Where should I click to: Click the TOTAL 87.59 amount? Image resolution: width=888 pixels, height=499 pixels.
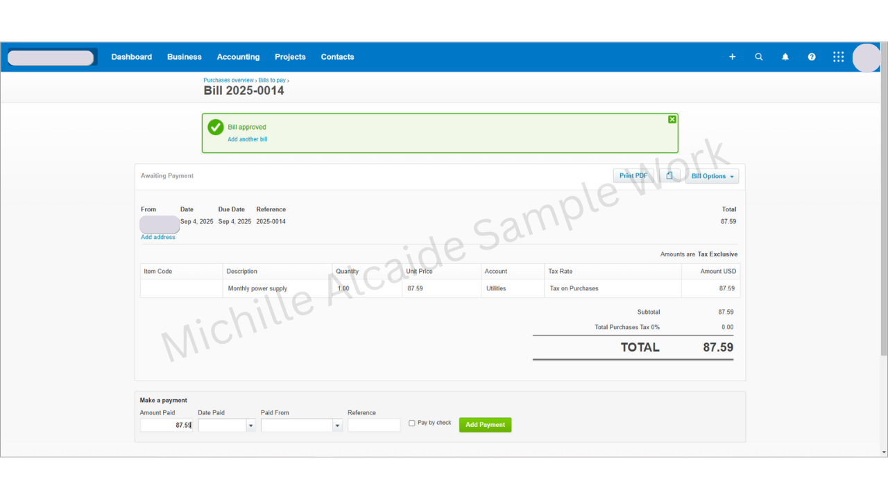[718, 347]
